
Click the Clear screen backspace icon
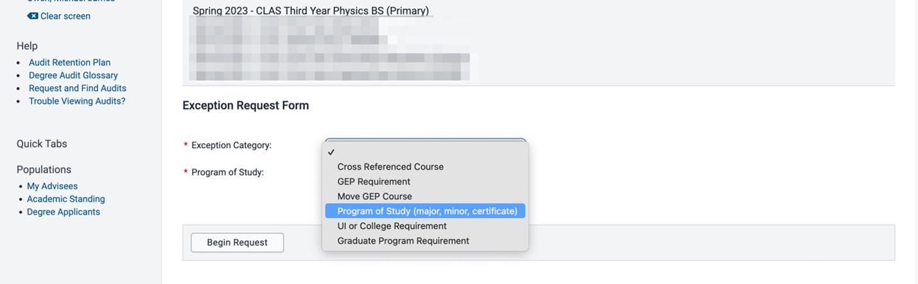pyautogui.click(x=32, y=16)
